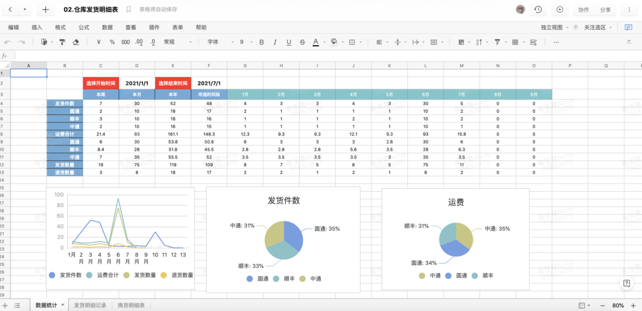
Task: Open the borders tool
Action: [x=352, y=42]
